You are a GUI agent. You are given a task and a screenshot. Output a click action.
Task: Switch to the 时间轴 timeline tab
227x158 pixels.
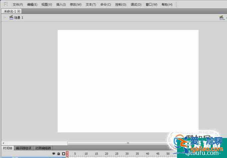(x=7, y=148)
